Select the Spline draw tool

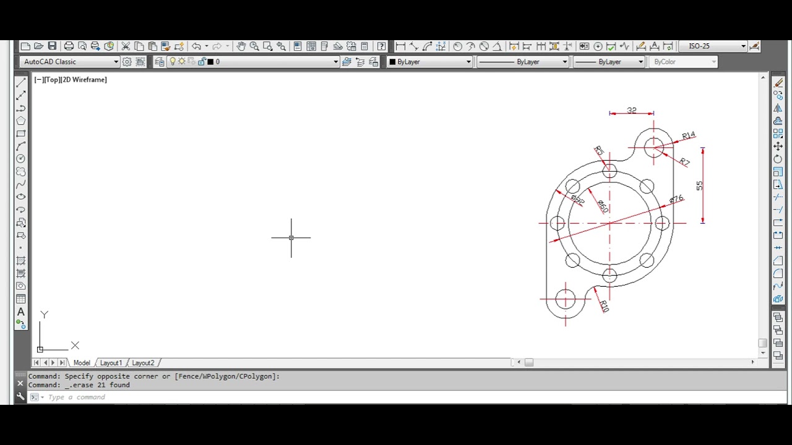coord(20,184)
